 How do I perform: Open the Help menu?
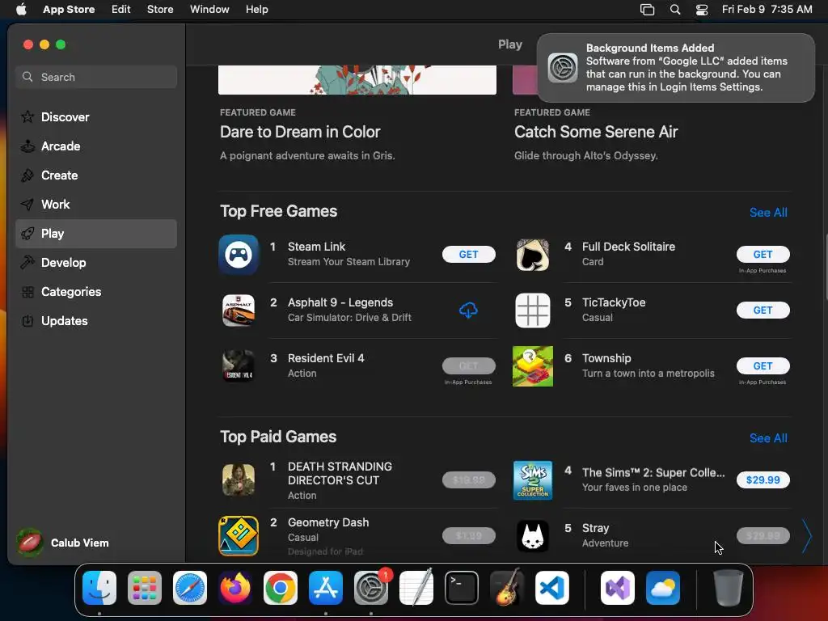(x=256, y=10)
